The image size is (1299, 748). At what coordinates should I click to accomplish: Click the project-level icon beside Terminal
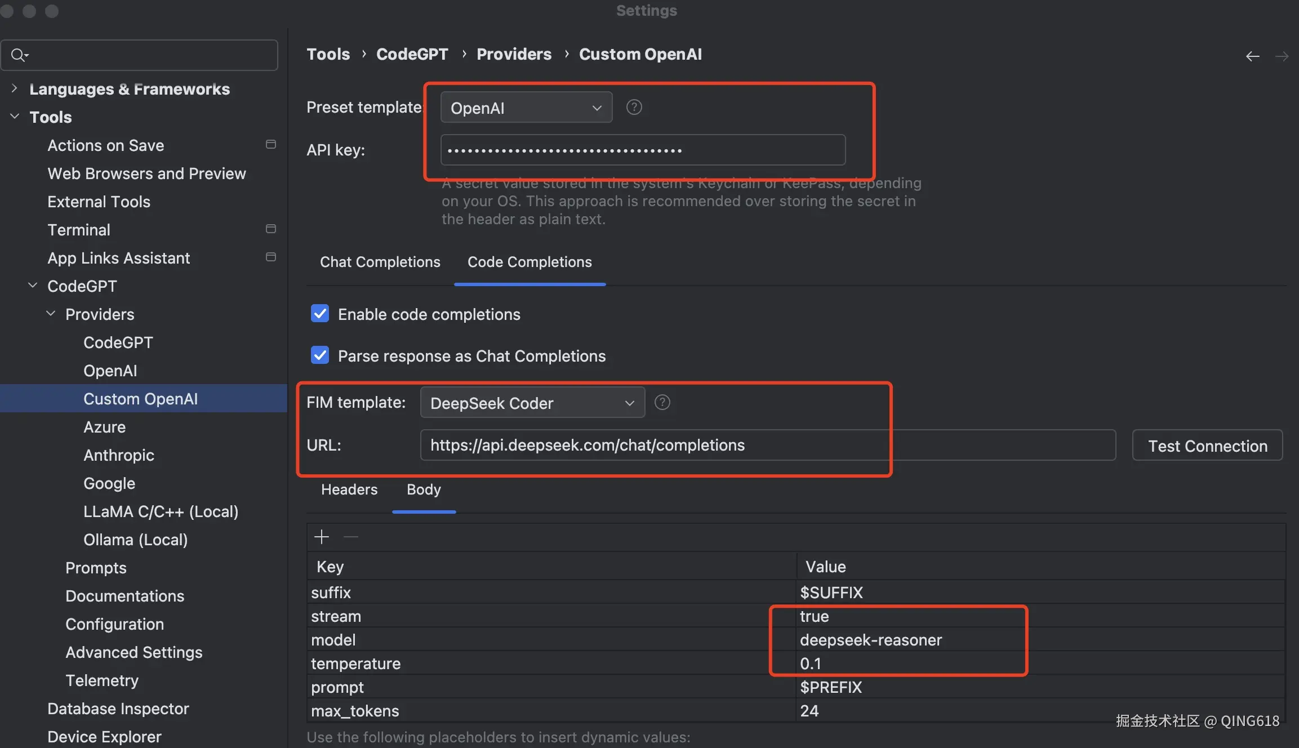click(x=271, y=229)
